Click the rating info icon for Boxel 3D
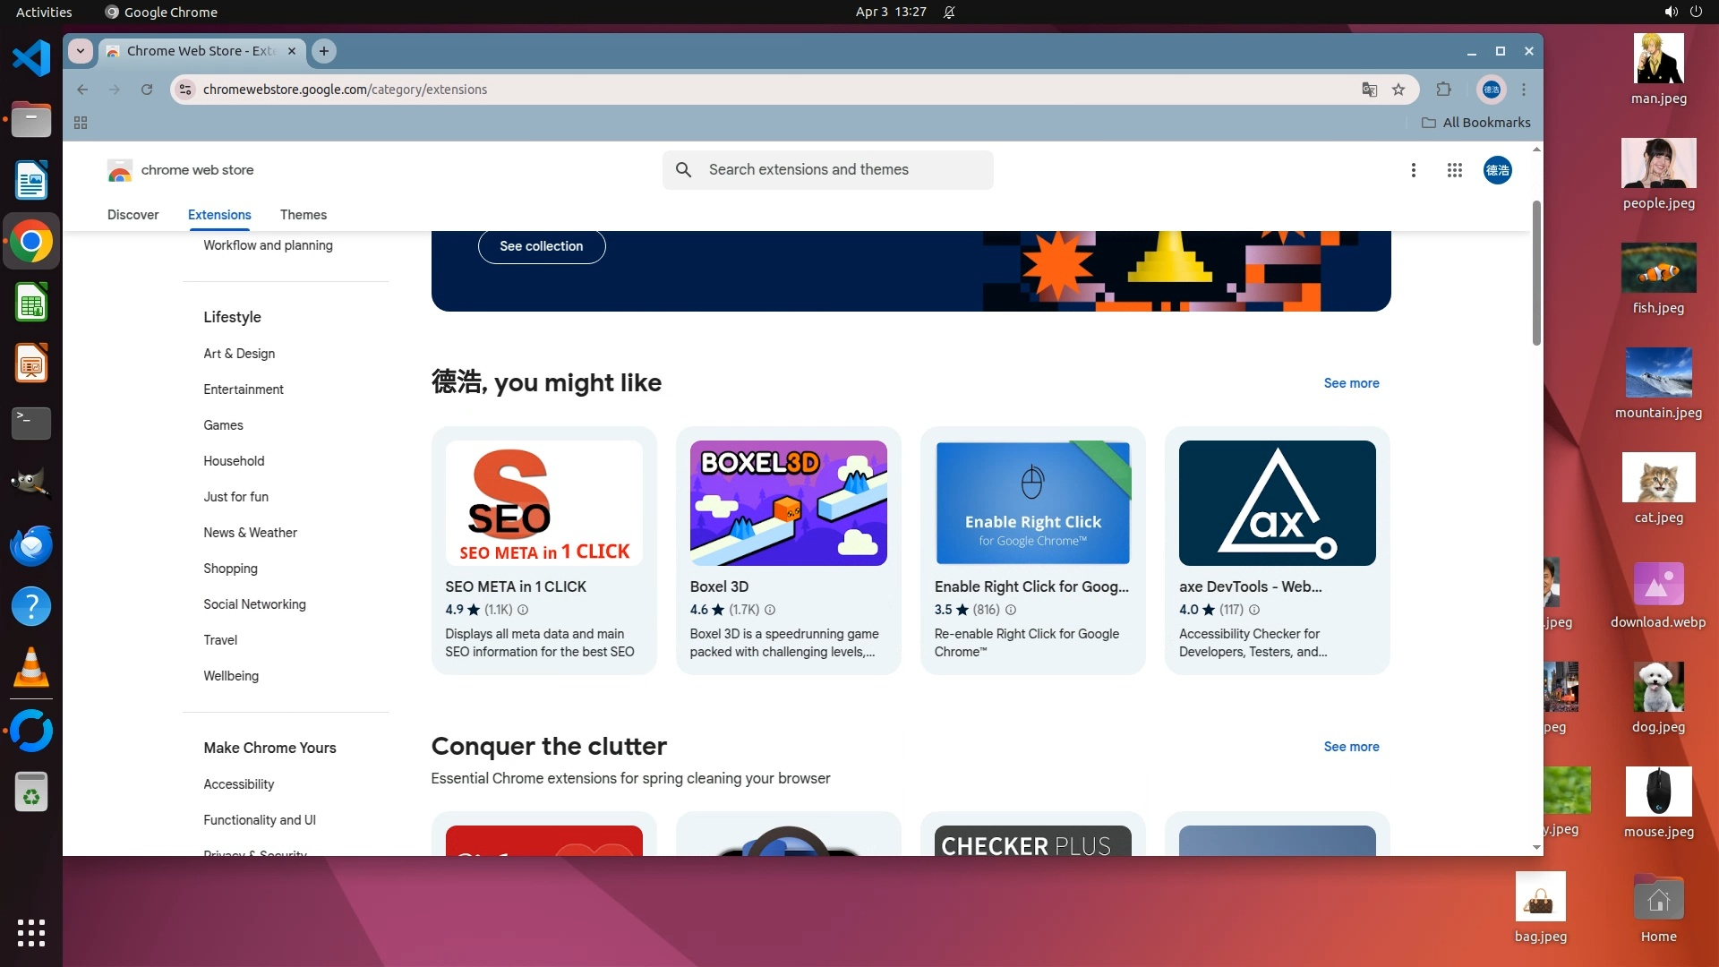This screenshot has height=967, width=1719. click(x=770, y=610)
